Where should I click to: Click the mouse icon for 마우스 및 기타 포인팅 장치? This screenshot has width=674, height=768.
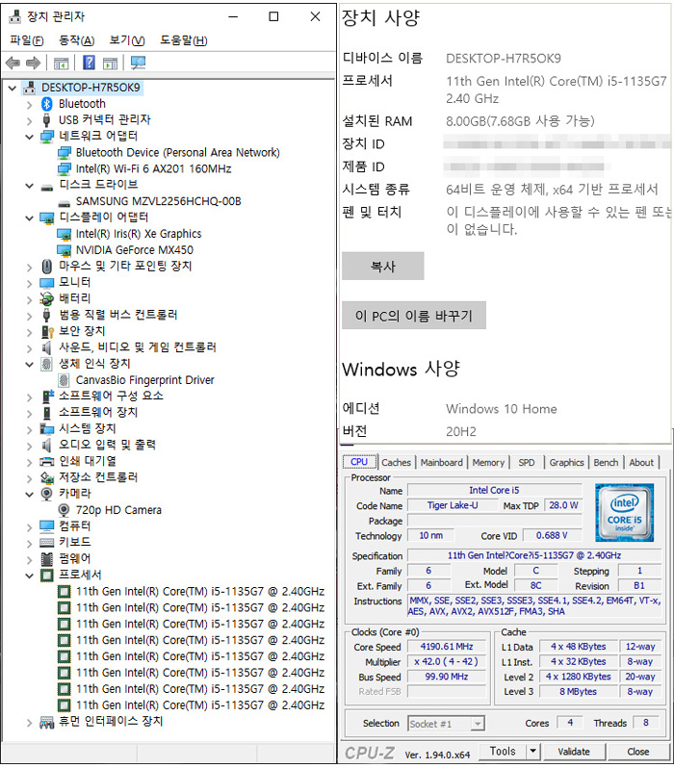pyautogui.click(x=46, y=266)
